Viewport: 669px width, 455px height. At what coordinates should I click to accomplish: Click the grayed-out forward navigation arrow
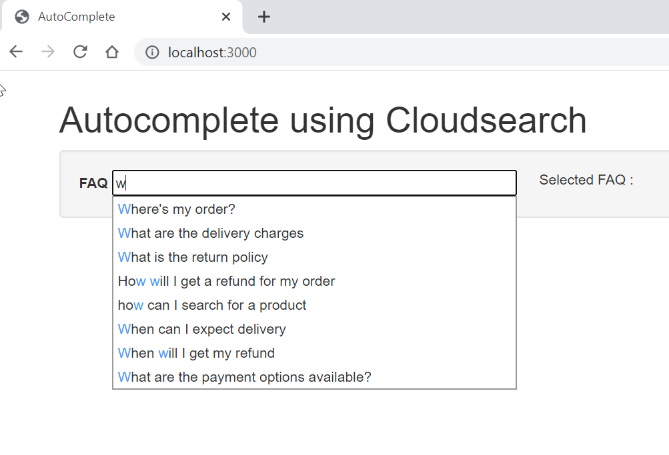coord(47,51)
